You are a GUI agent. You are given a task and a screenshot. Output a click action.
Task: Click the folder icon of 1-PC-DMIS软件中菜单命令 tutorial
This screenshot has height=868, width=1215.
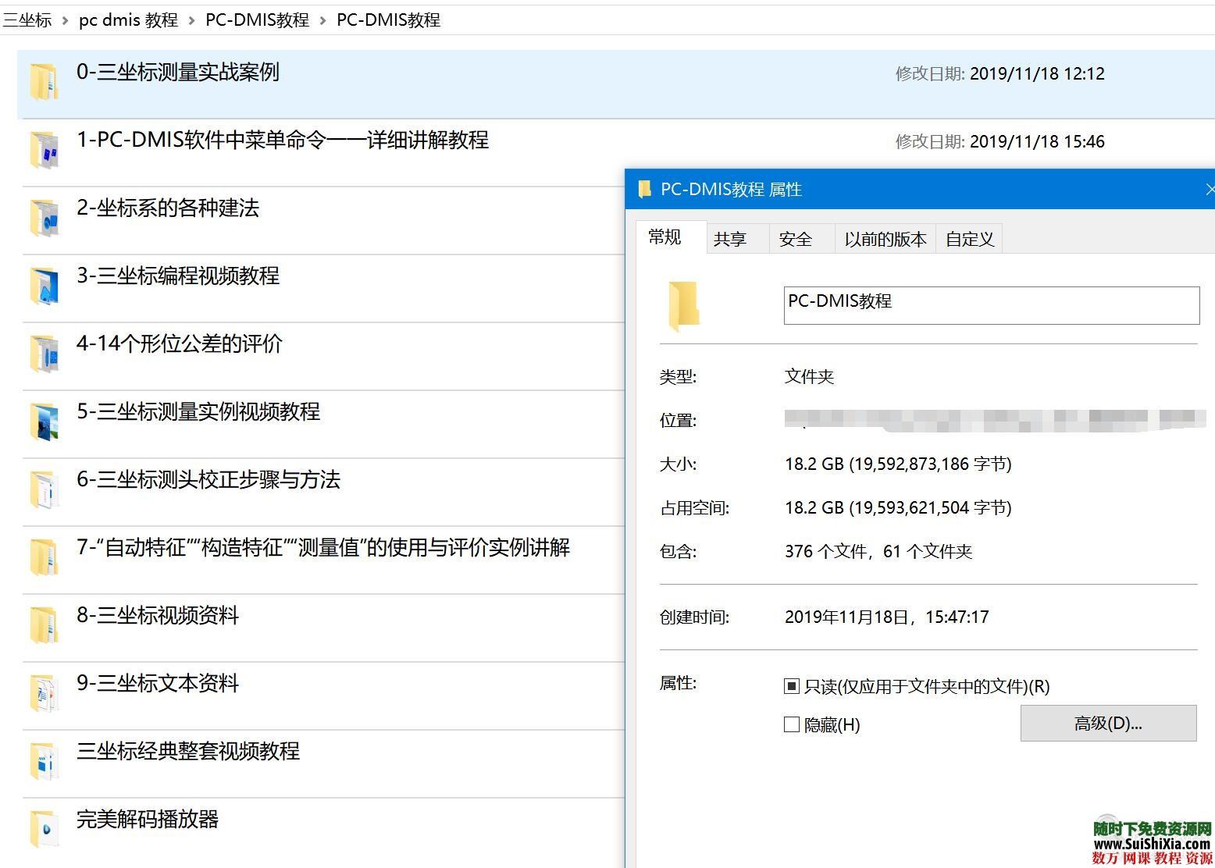pos(45,148)
